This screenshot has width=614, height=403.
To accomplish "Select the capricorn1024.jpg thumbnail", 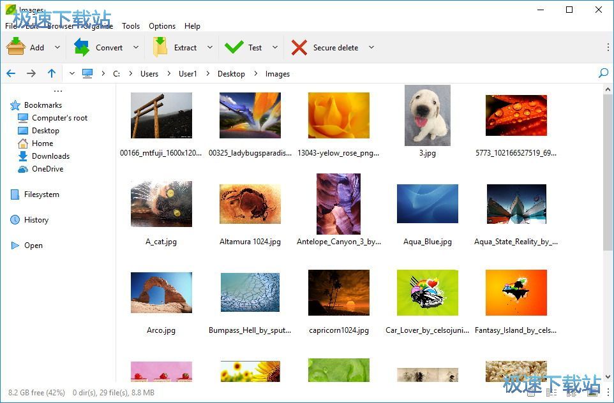I will pos(339,293).
